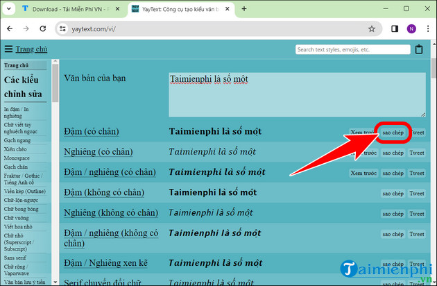
Task: Close the YayText tab
Action: click(228, 9)
